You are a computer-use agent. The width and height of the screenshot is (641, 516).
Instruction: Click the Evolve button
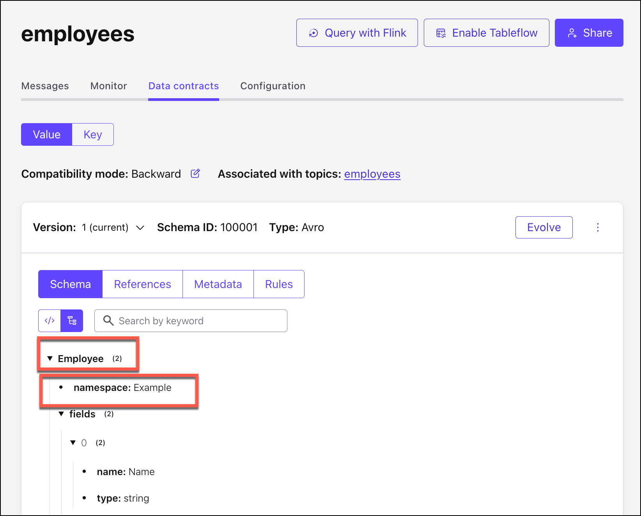[x=544, y=228]
